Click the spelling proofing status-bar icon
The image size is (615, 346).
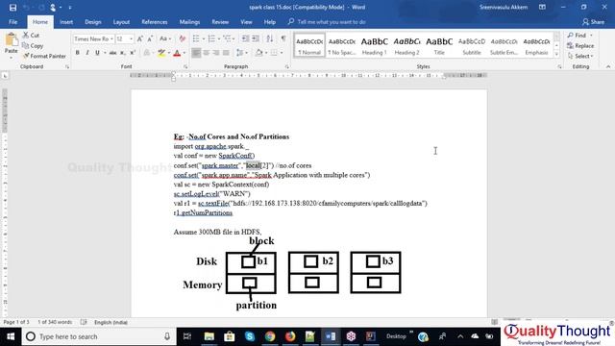click(84, 322)
